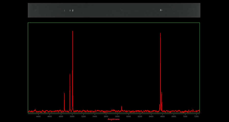Click the 4800 tick label on axis
Screen dimensions: 229x122
pyautogui.click(x=61, y=116)
